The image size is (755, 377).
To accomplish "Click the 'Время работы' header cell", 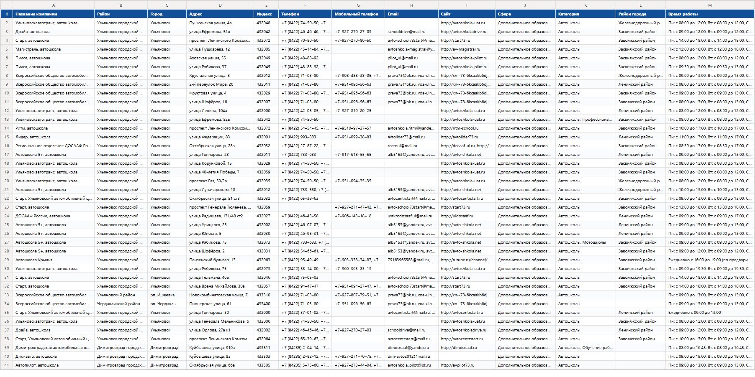I will (x=710, y=14).
